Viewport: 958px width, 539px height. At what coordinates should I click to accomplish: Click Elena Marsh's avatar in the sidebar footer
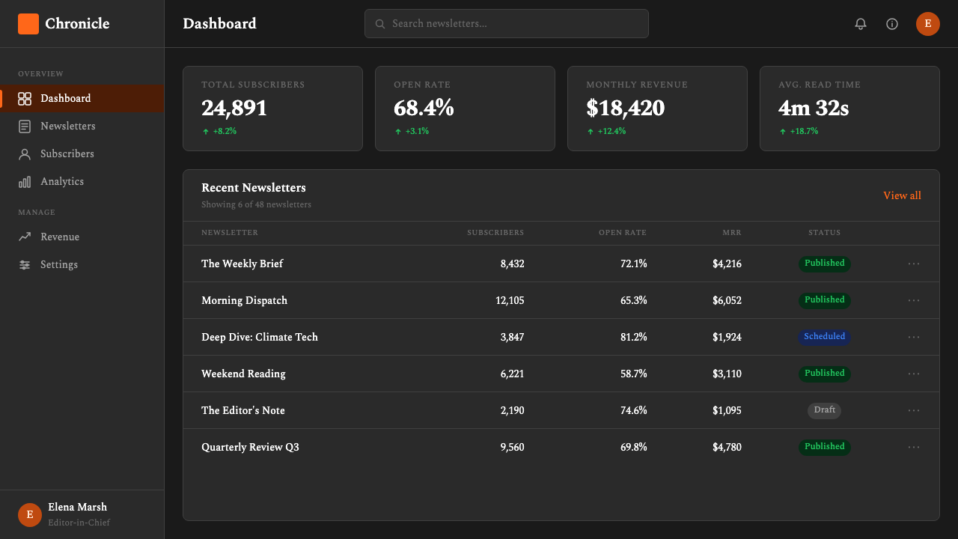point(30,515)
